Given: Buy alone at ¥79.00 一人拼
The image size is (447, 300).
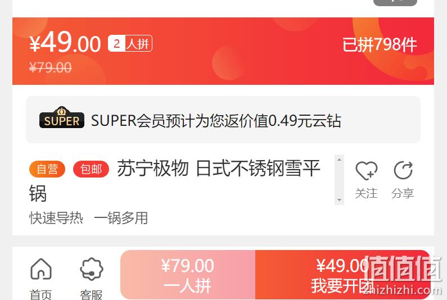Looking at the screenshot, I should [188, 275].
